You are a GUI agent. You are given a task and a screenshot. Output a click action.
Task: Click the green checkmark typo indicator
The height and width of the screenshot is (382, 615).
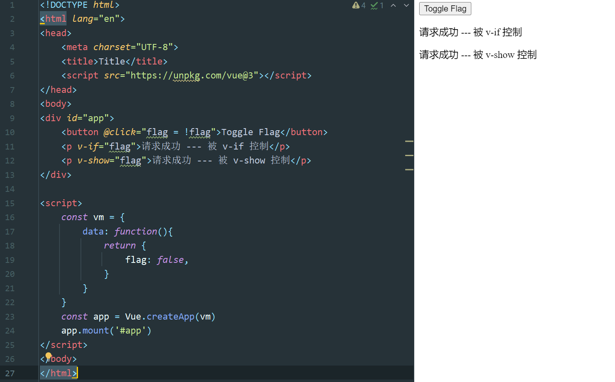click(x=374, y=5)
